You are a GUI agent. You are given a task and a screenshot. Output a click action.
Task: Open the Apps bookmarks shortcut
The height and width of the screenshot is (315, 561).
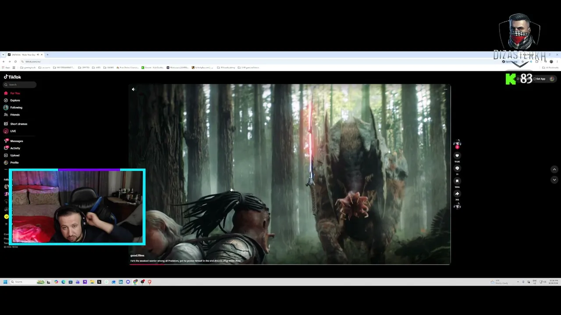click(6, 68)
